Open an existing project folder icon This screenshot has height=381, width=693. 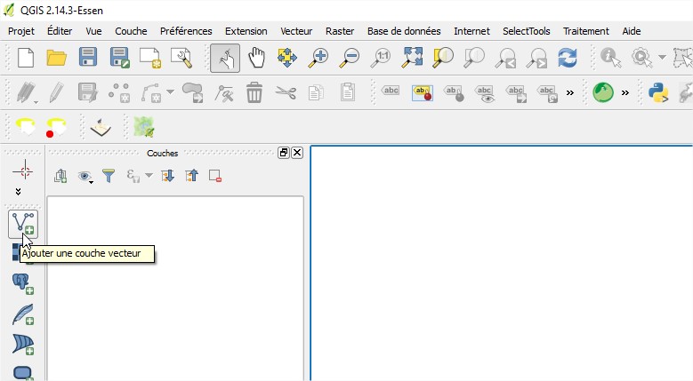coord(57,58)
